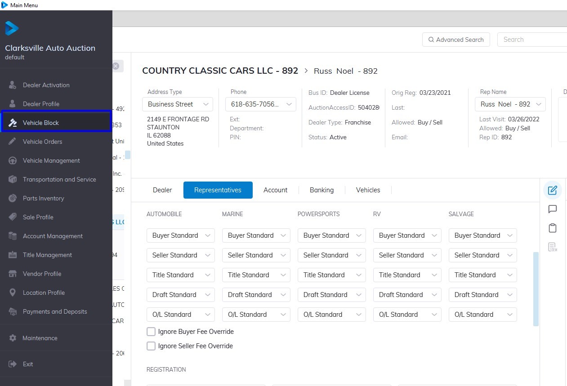Click the edit pencil icon on right panel
Screen dimensions: 567x386
[553, 190]
